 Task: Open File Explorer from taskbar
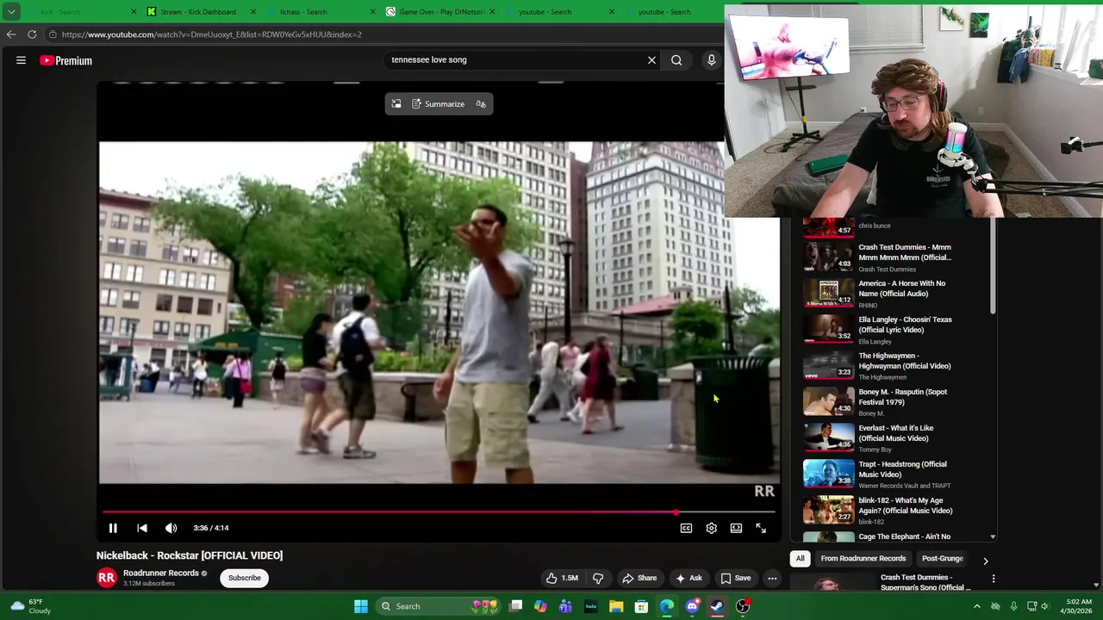pyautogui.click(x=616, y=606)
